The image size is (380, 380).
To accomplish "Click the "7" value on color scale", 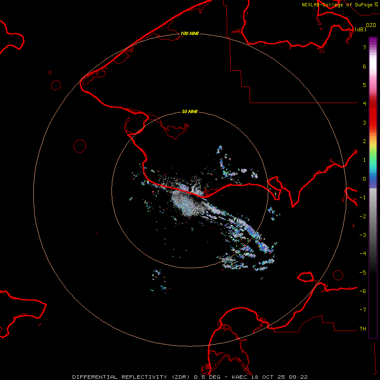I will pos(364,47).
